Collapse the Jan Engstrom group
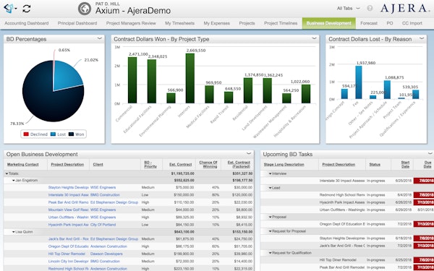 tap(13, 181)
